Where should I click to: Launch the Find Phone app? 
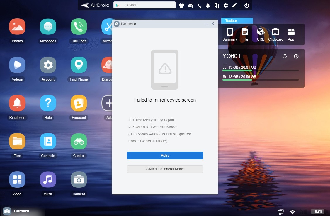79,65
